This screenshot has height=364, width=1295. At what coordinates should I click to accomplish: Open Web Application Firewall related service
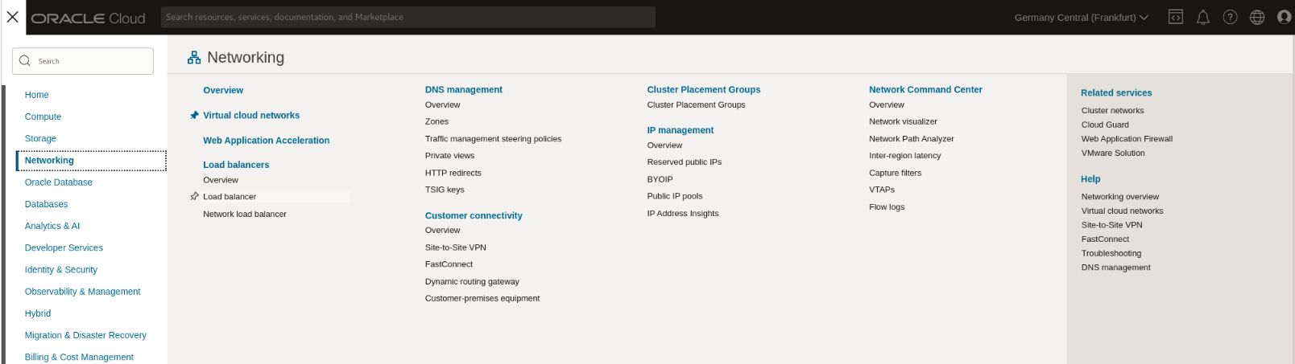point(1127,139)
